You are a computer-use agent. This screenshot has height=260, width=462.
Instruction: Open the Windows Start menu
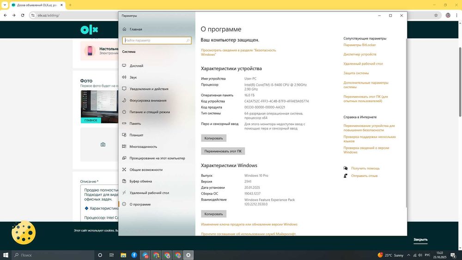coord(5,255)
